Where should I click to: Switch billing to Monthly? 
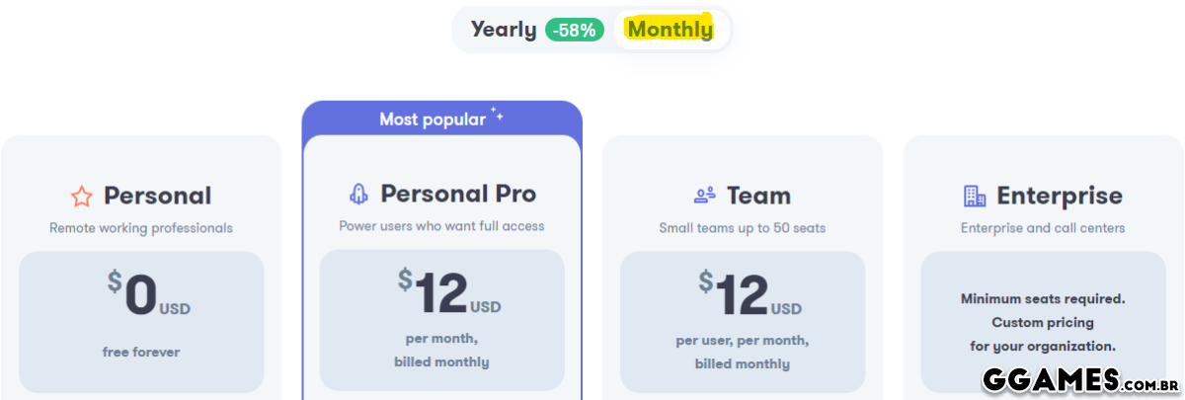tap(671, 30)
